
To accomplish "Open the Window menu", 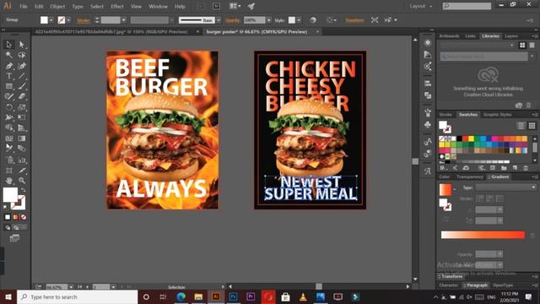I will tap(158, 6).
